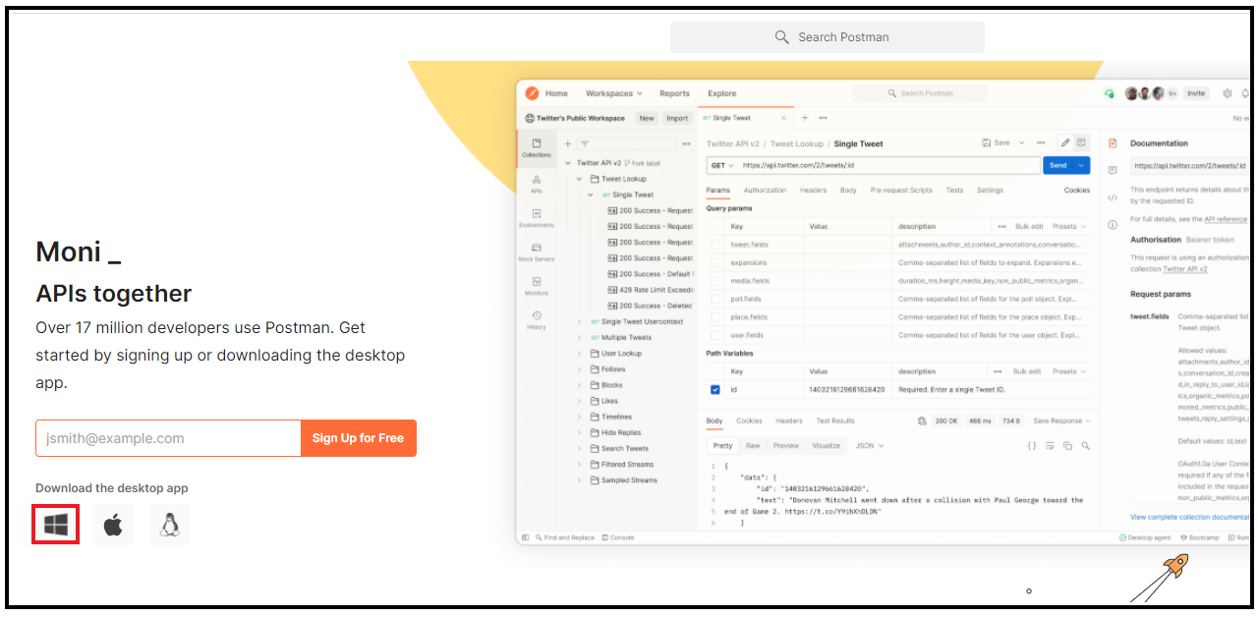This screenshot has height=617, width=1258.
Task: Click the response line wrap icon
Action: (1051, 445)
